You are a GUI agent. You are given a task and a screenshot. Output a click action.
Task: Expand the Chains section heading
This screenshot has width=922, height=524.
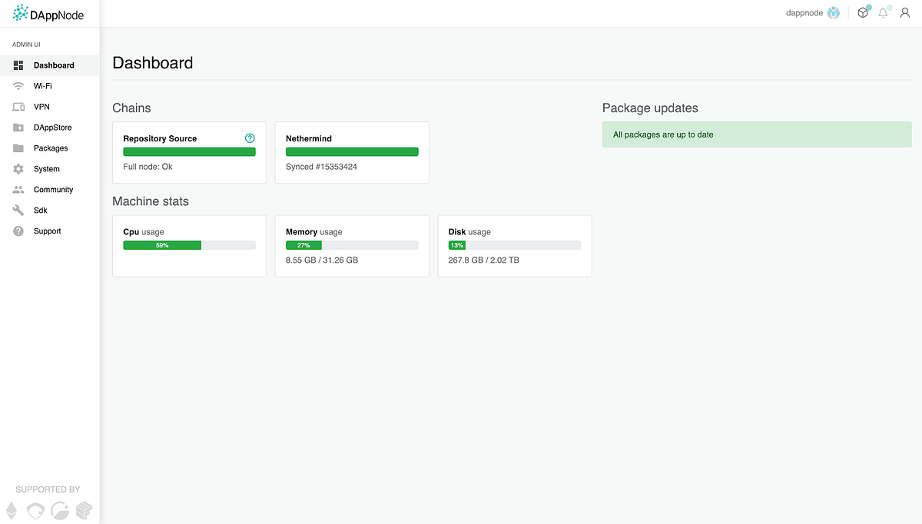click(x=131, y=108)
